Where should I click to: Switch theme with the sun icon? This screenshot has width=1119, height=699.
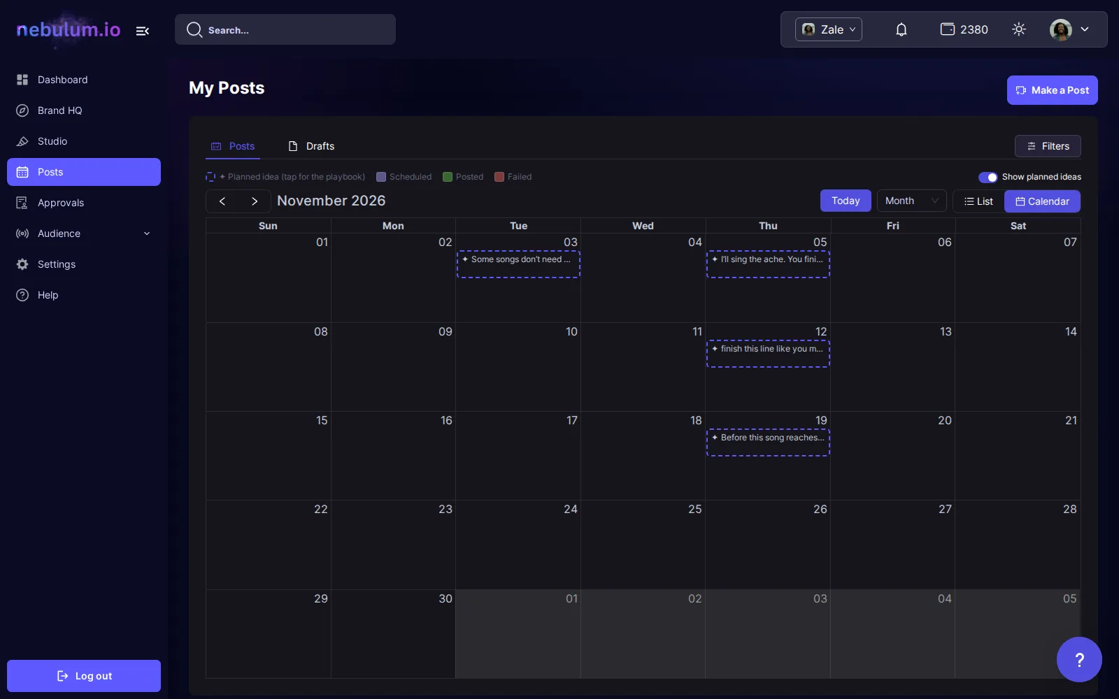[1019, 29]
